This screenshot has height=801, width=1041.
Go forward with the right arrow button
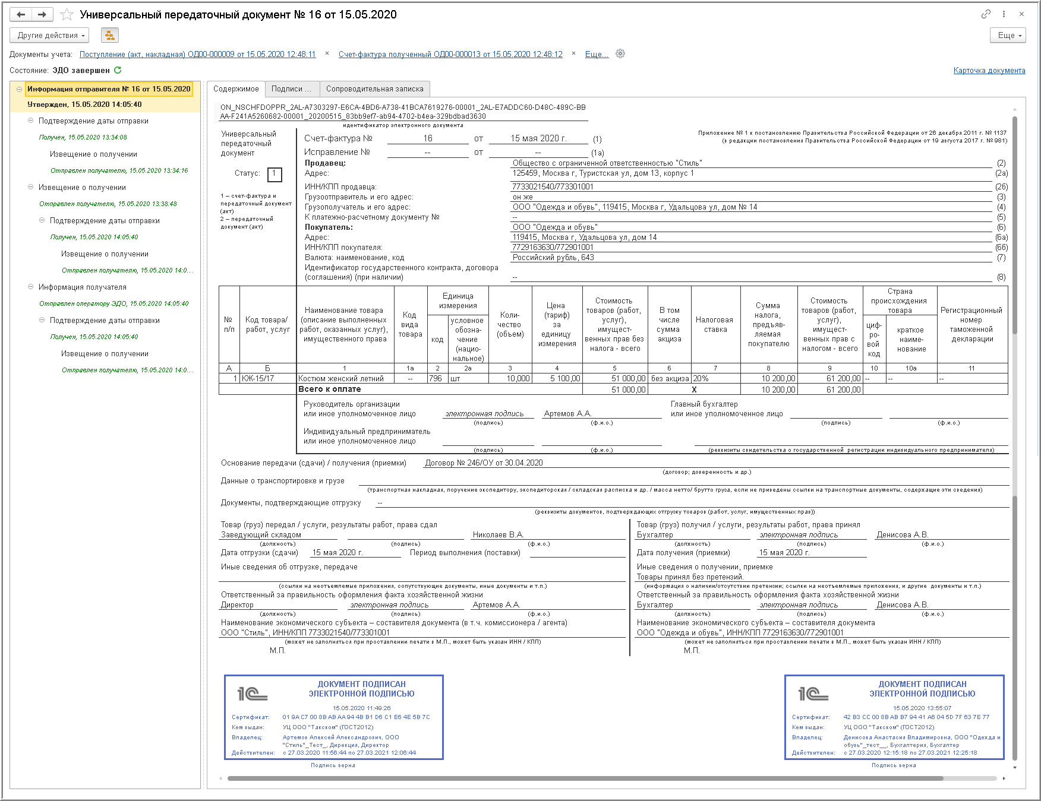point(42,14)
